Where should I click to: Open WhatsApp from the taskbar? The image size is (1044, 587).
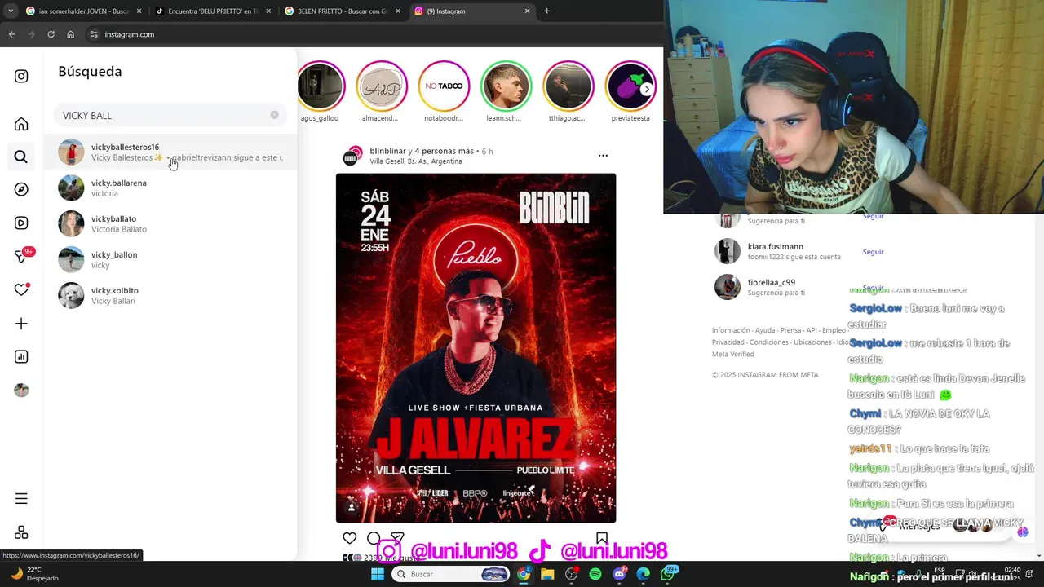pyautogui.click(x=668, y=574)
